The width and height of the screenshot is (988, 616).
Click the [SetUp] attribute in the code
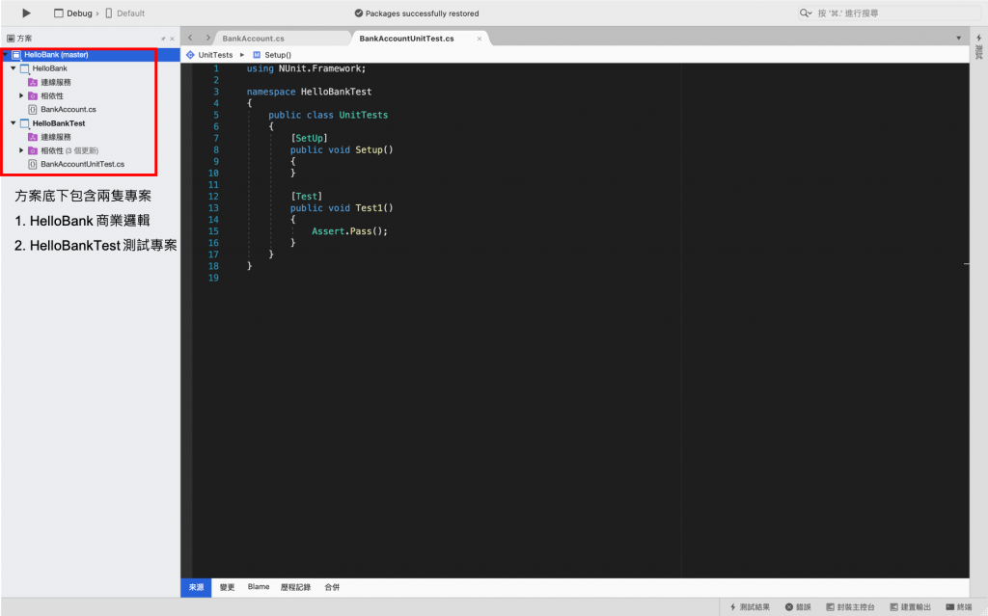[x=309, y=138]
